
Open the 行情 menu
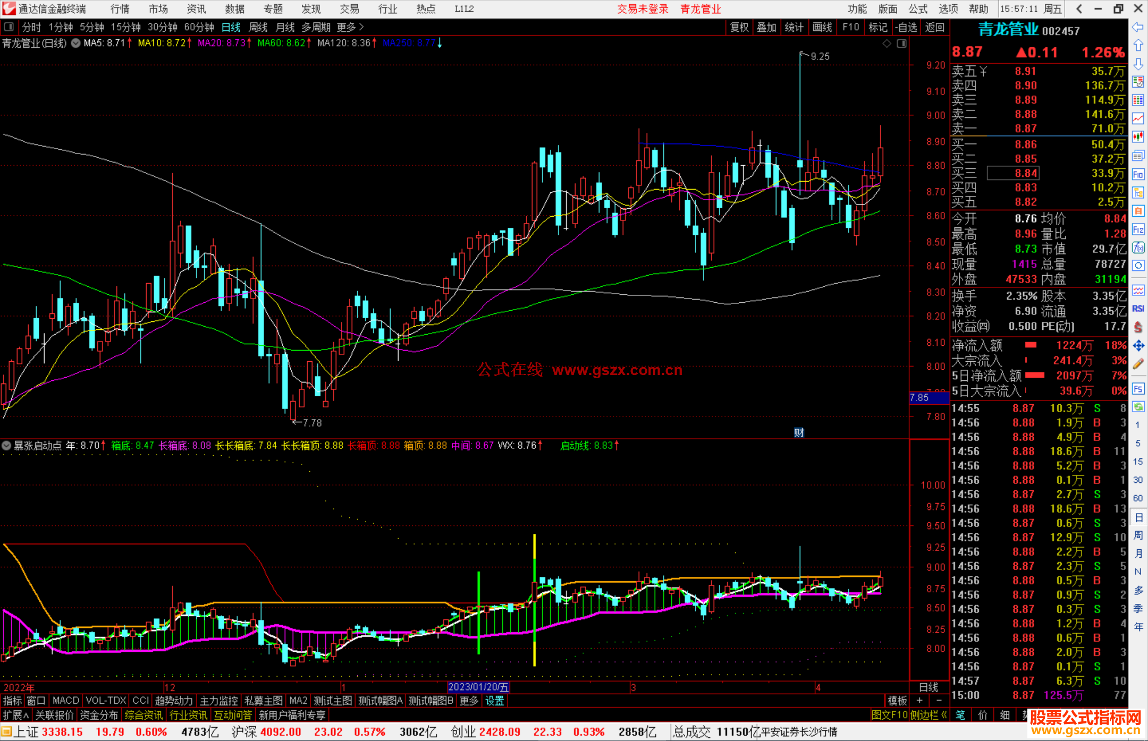click(x=120, y=8)
